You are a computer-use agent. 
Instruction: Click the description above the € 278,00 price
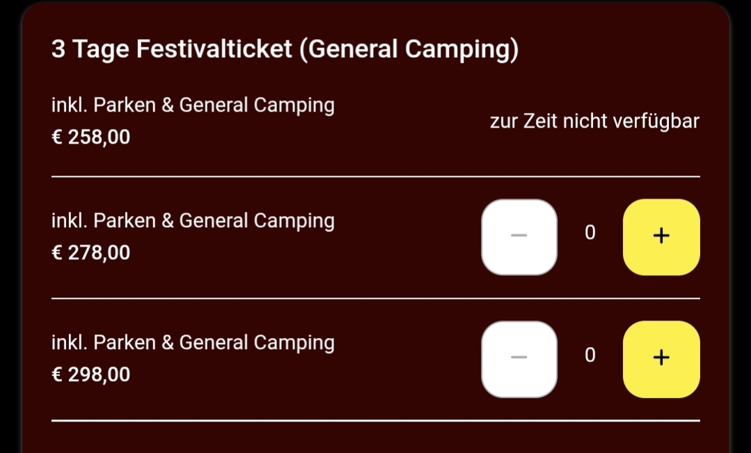coord(193,221)
